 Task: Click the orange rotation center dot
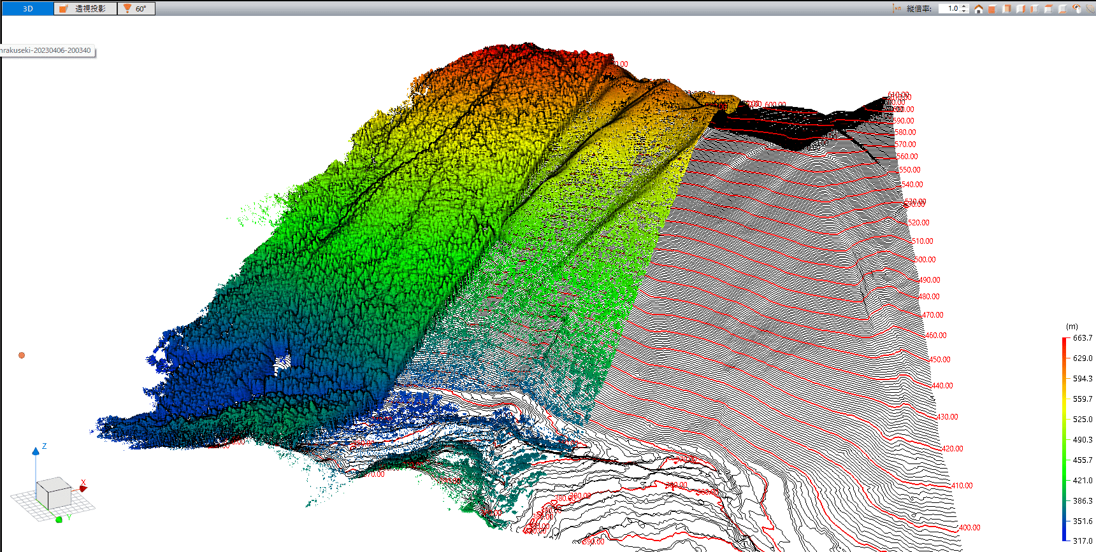pyautogui.click(x=22, y=355)
